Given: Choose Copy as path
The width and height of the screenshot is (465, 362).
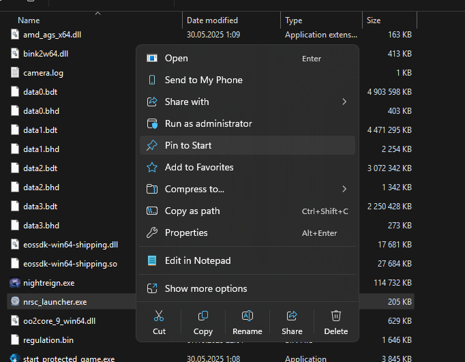Looking at the screenshot, I should click(192, 211).
